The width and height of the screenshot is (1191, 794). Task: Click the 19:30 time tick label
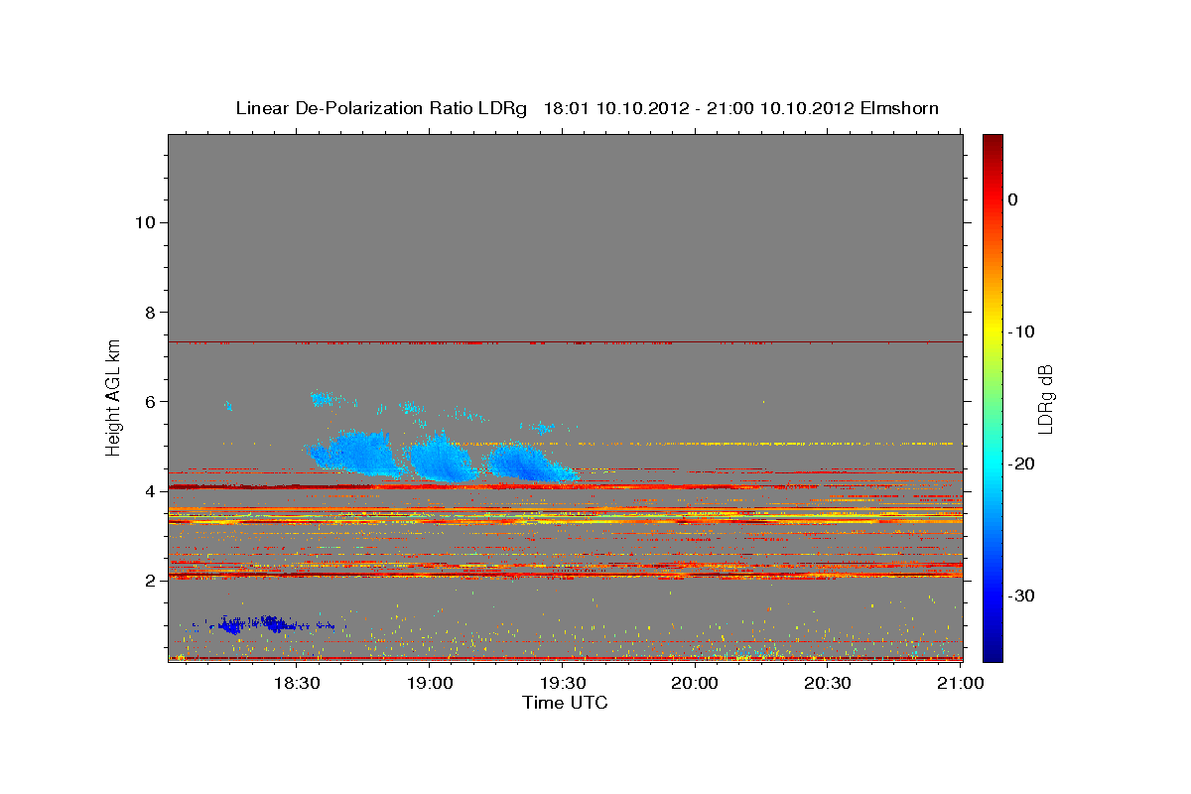[x=562, y=683]
